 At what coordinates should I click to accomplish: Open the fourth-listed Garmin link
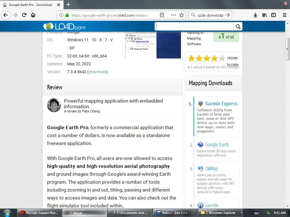(212, 205)
